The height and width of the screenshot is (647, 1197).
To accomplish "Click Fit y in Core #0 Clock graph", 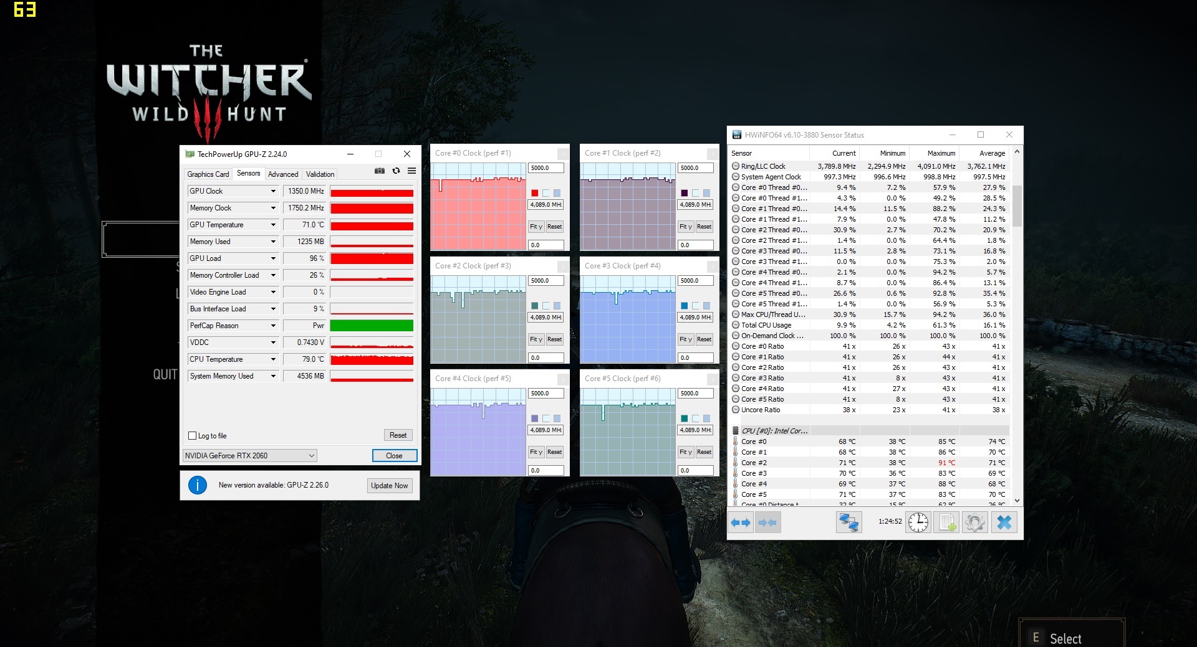I will [x=536, y=227].
